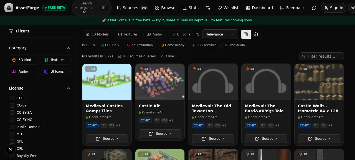This screenshot has width=355, height=160.
Task: Check the CC-BY license box
Action: point(12,105)
